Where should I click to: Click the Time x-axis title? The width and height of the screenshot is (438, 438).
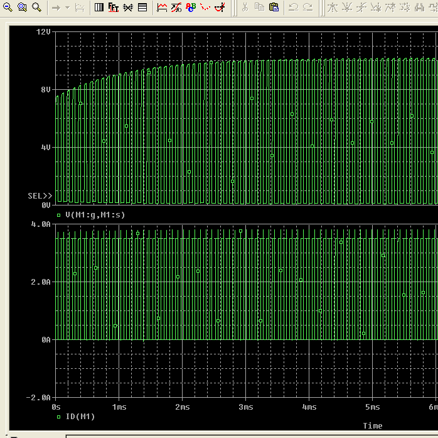click(373, 425)
